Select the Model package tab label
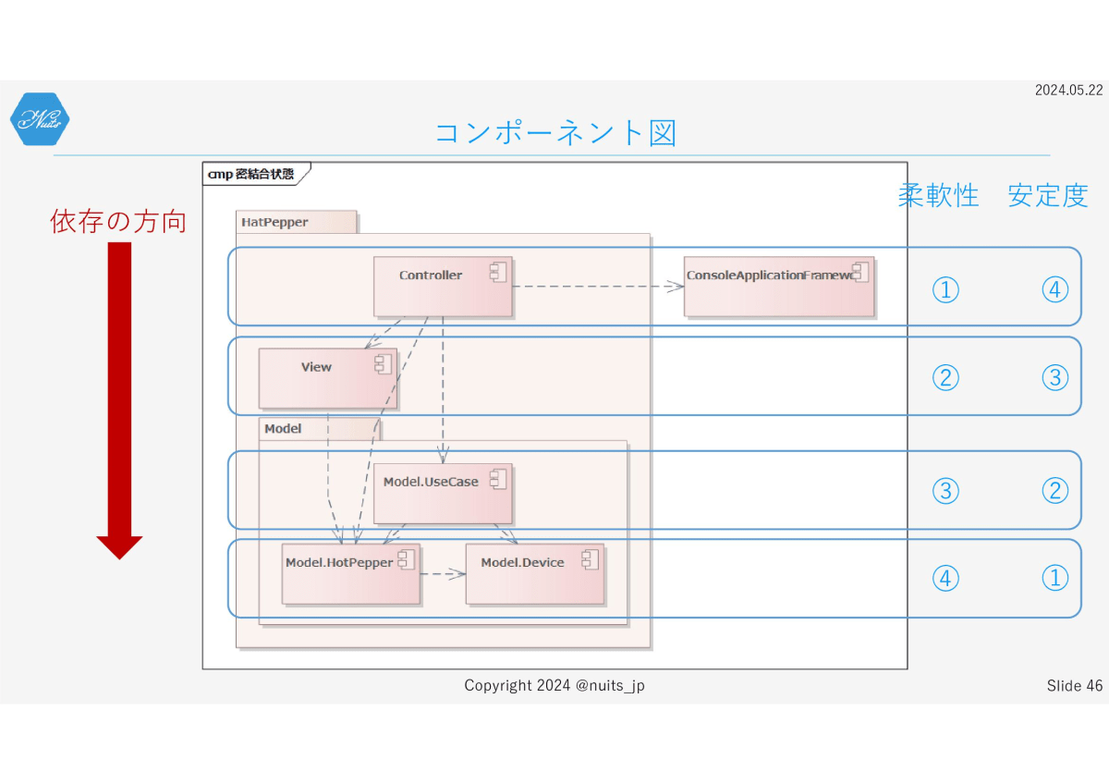Viewport: 1109px width, 784px height. 283,429
